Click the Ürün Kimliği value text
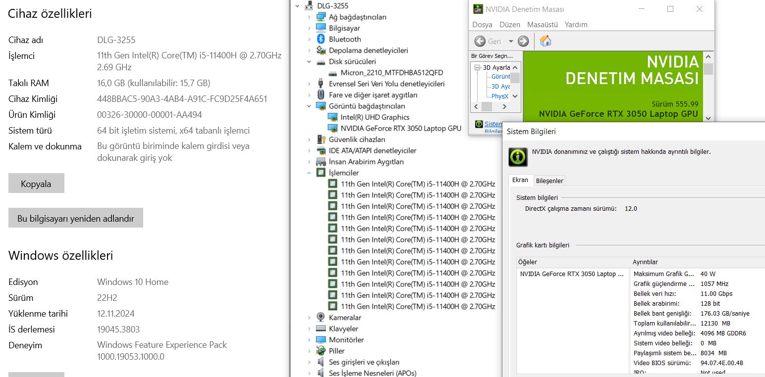The width and height of the screenshot is (765, 377). pos(150,114)
